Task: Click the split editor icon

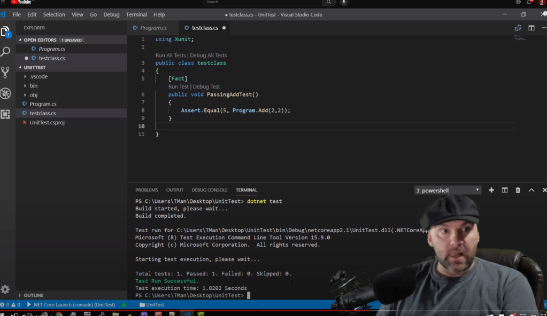Action: pyautogui.click(x=531, y=28)
